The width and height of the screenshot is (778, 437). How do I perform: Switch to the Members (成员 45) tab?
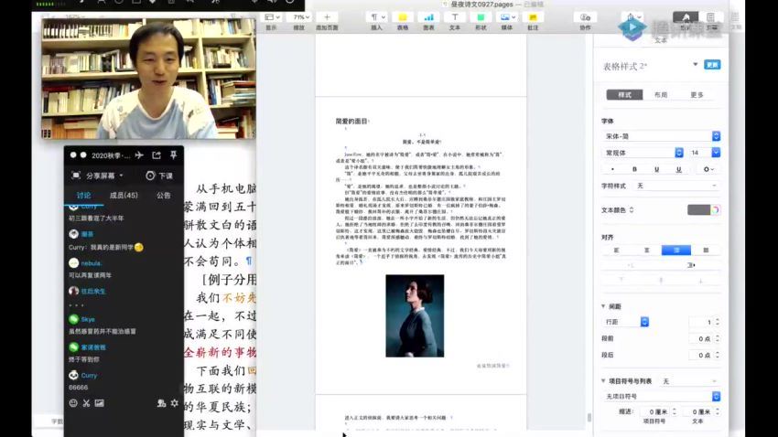(124, 196)
